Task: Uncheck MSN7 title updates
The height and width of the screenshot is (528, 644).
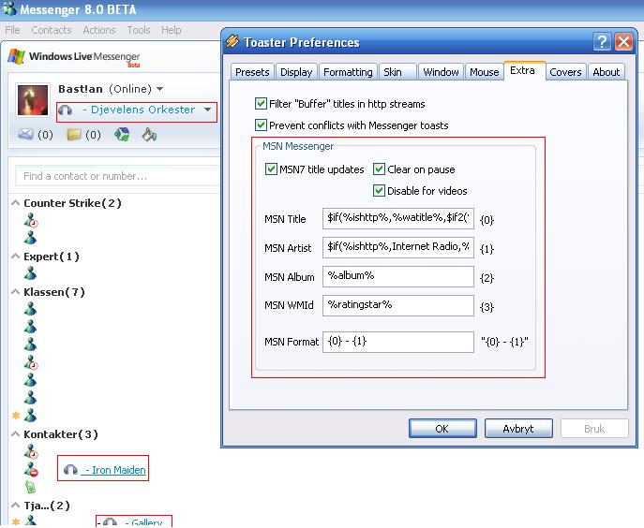Action: click(x=271, y=169)
